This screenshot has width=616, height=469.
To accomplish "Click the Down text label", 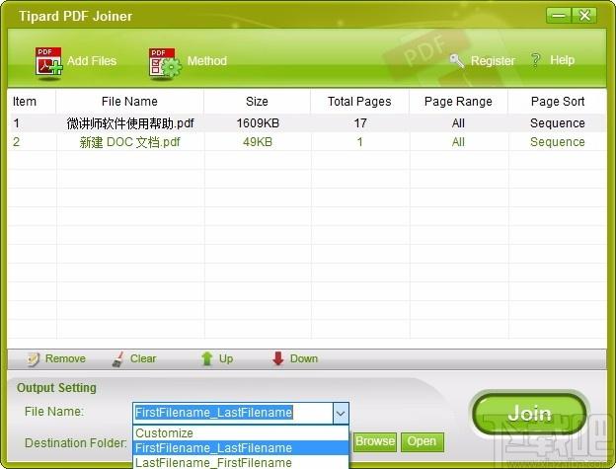I will coord(304,358).
